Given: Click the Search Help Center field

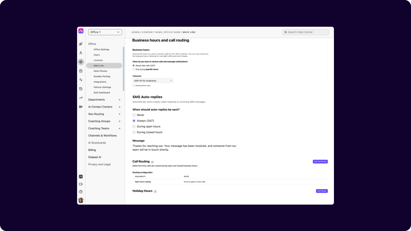Looking at the screenshot, I should coord(306,32).
